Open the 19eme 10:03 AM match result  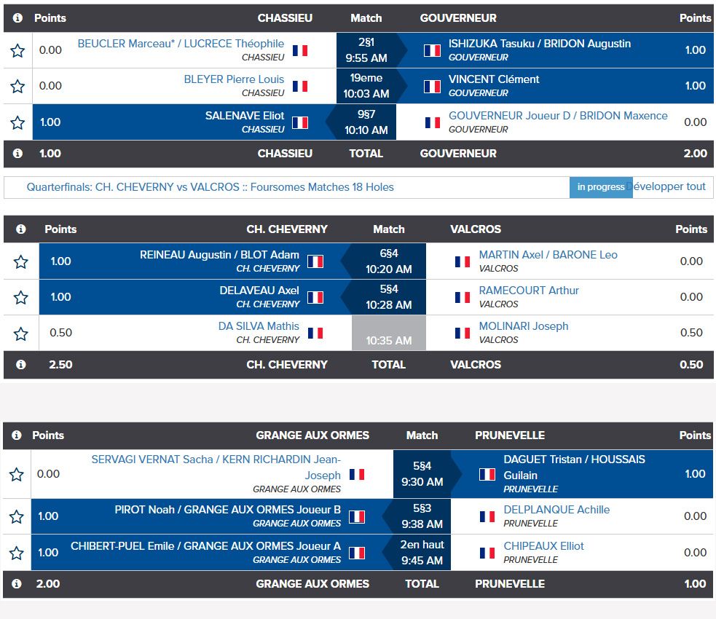pyautogui.click(x=366, y=86)
